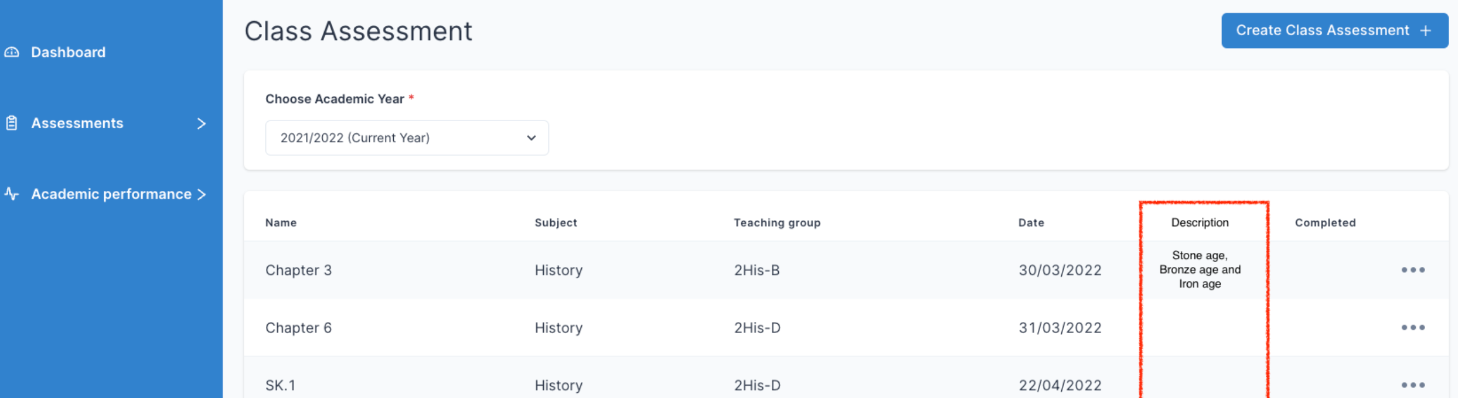Click the Dashboard gauge icon
Screen dimensions: 1458x398
[x=12, y=52]
